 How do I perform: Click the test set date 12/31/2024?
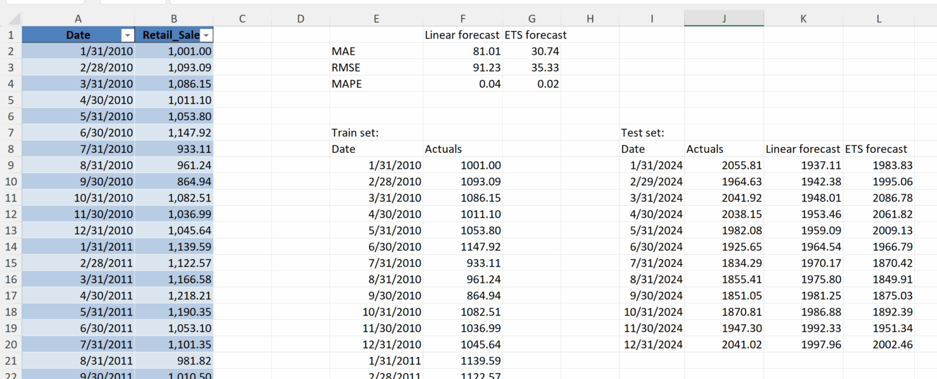click(654, 344)
